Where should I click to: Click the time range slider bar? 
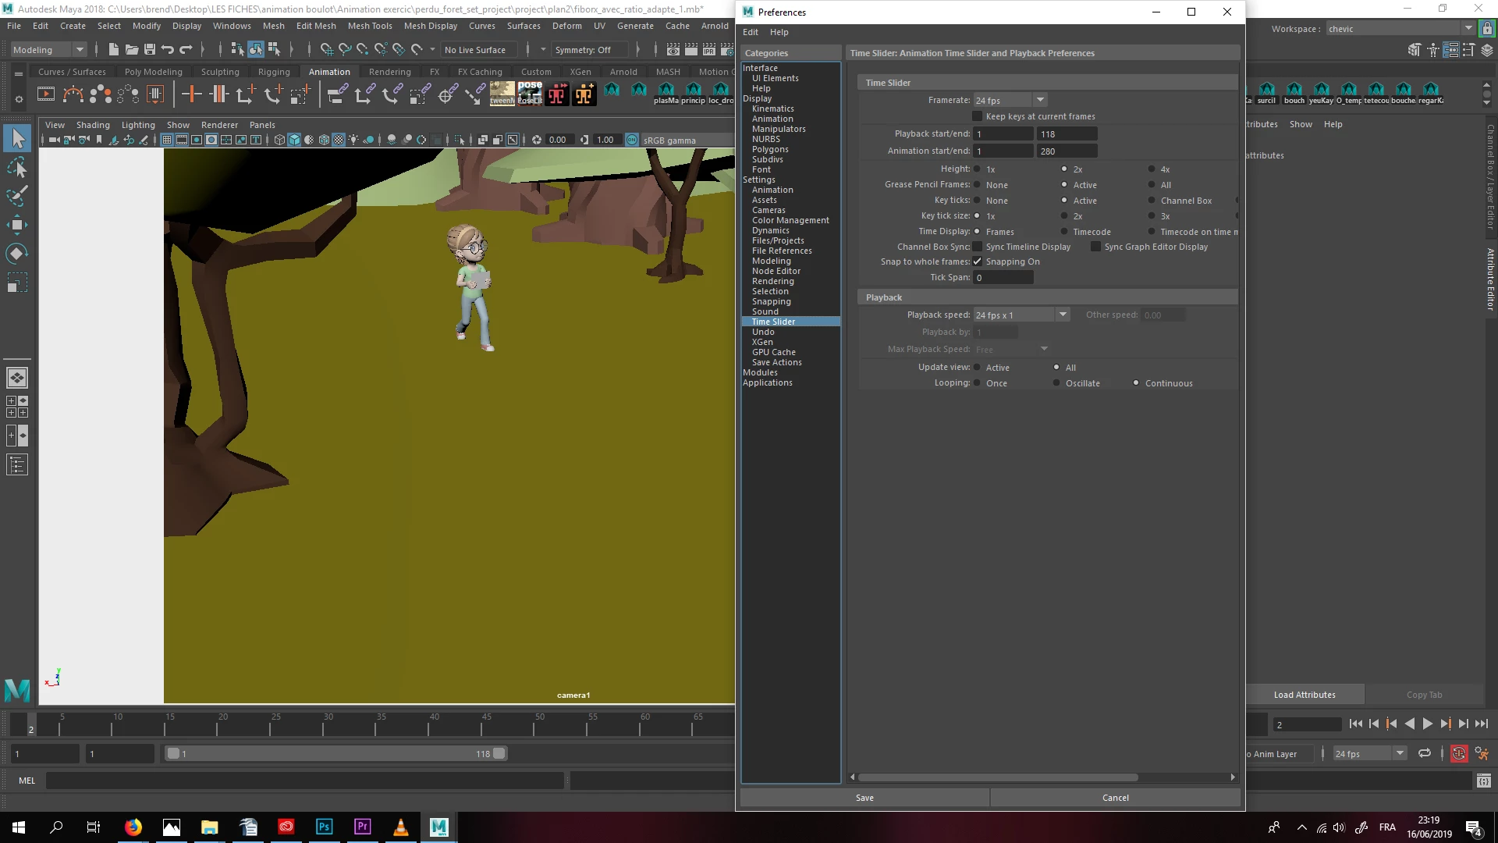[x=335, y=754]
